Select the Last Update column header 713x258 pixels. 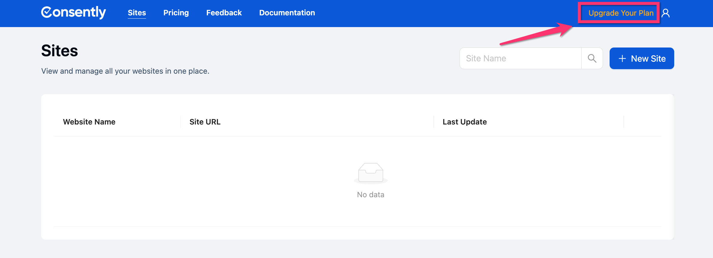[x=464, y=122]
